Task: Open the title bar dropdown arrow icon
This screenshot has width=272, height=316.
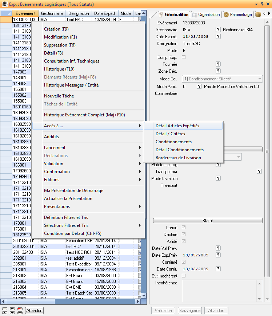Action: (257, 4)
